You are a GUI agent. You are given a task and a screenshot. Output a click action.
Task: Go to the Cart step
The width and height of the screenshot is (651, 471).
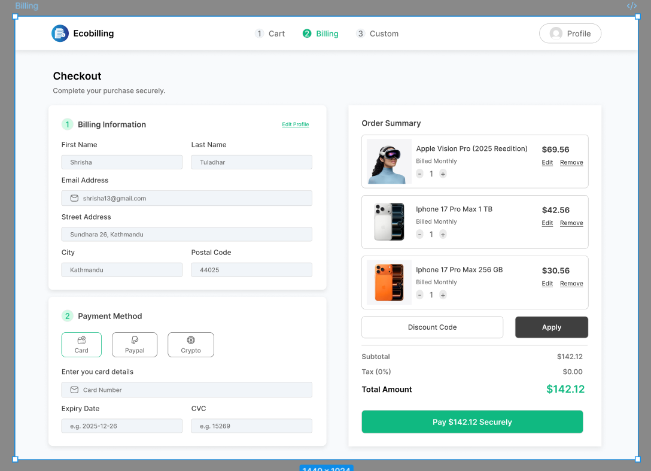coord(270,34)
